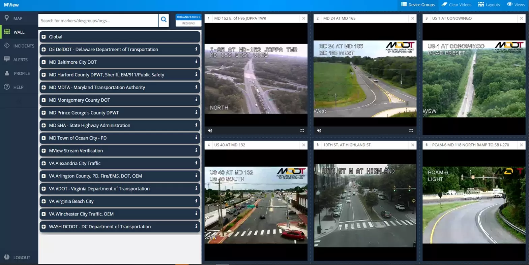Image resolution: width=529 pixels, height=265 pixels.
Task: Expand DE DelDOT group
Action: click(x=43, y=49)
